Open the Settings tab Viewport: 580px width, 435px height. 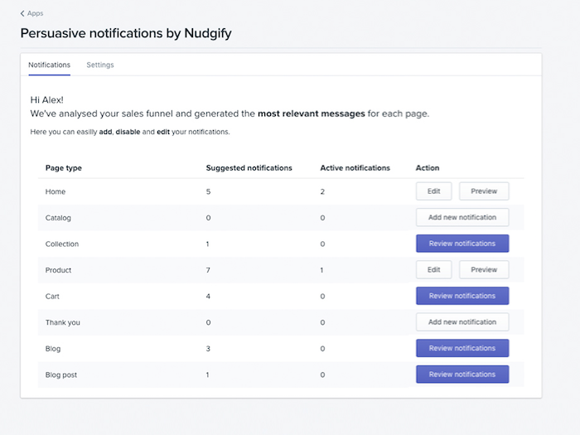point(100,65)
